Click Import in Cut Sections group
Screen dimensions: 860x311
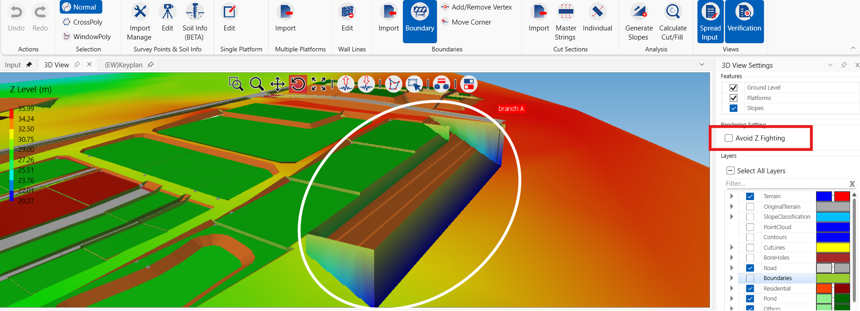coord(539,18)
